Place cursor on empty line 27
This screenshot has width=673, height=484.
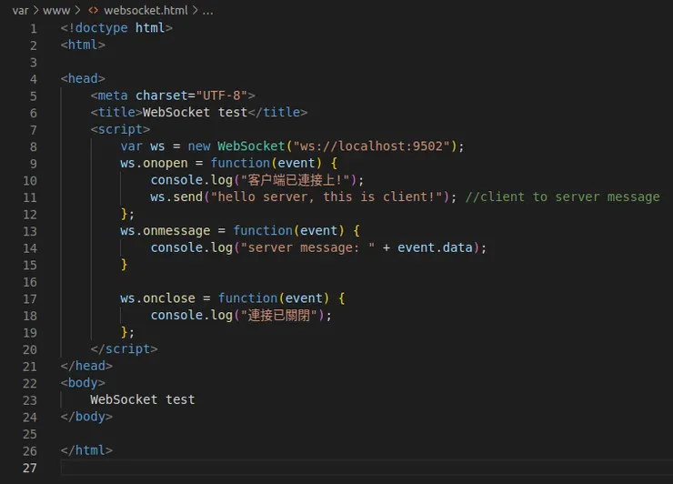(x=367, y=468)
